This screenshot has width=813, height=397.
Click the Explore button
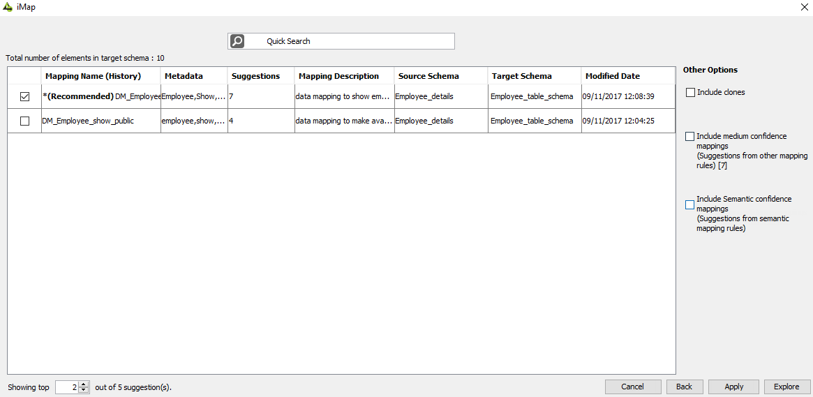point(786,387)
